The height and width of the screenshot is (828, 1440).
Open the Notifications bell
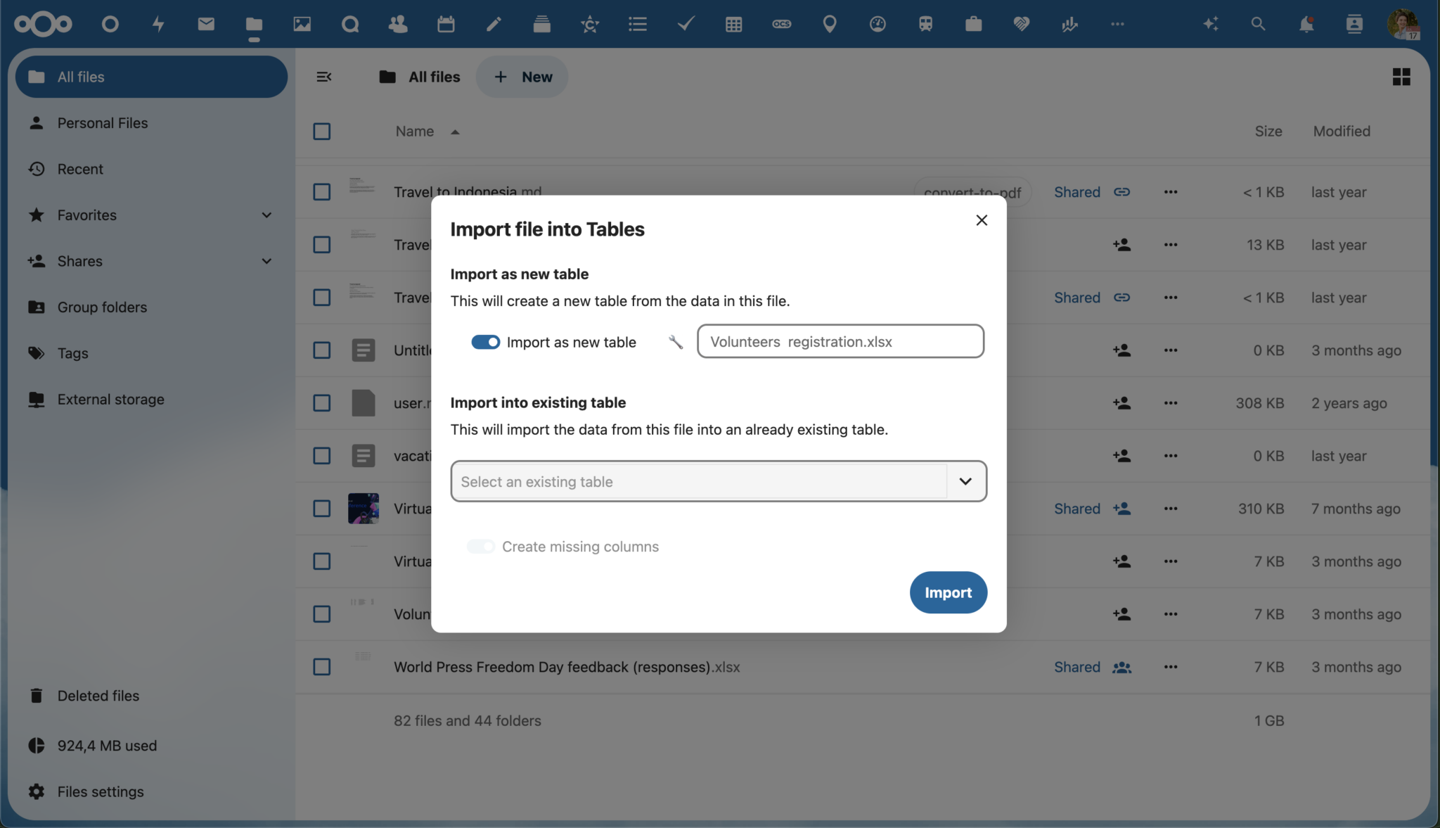tap(1306, 23)
